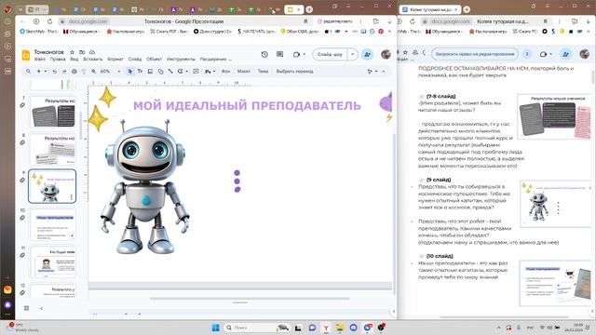Click the share people icon in Slides
The height and width of the screenshot is (335, 596).
coord(367,54)
